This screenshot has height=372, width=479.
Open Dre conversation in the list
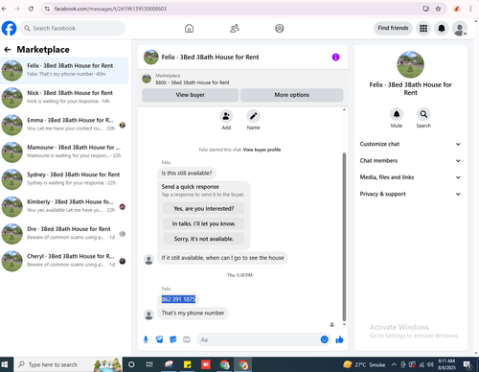coord(64,234)
